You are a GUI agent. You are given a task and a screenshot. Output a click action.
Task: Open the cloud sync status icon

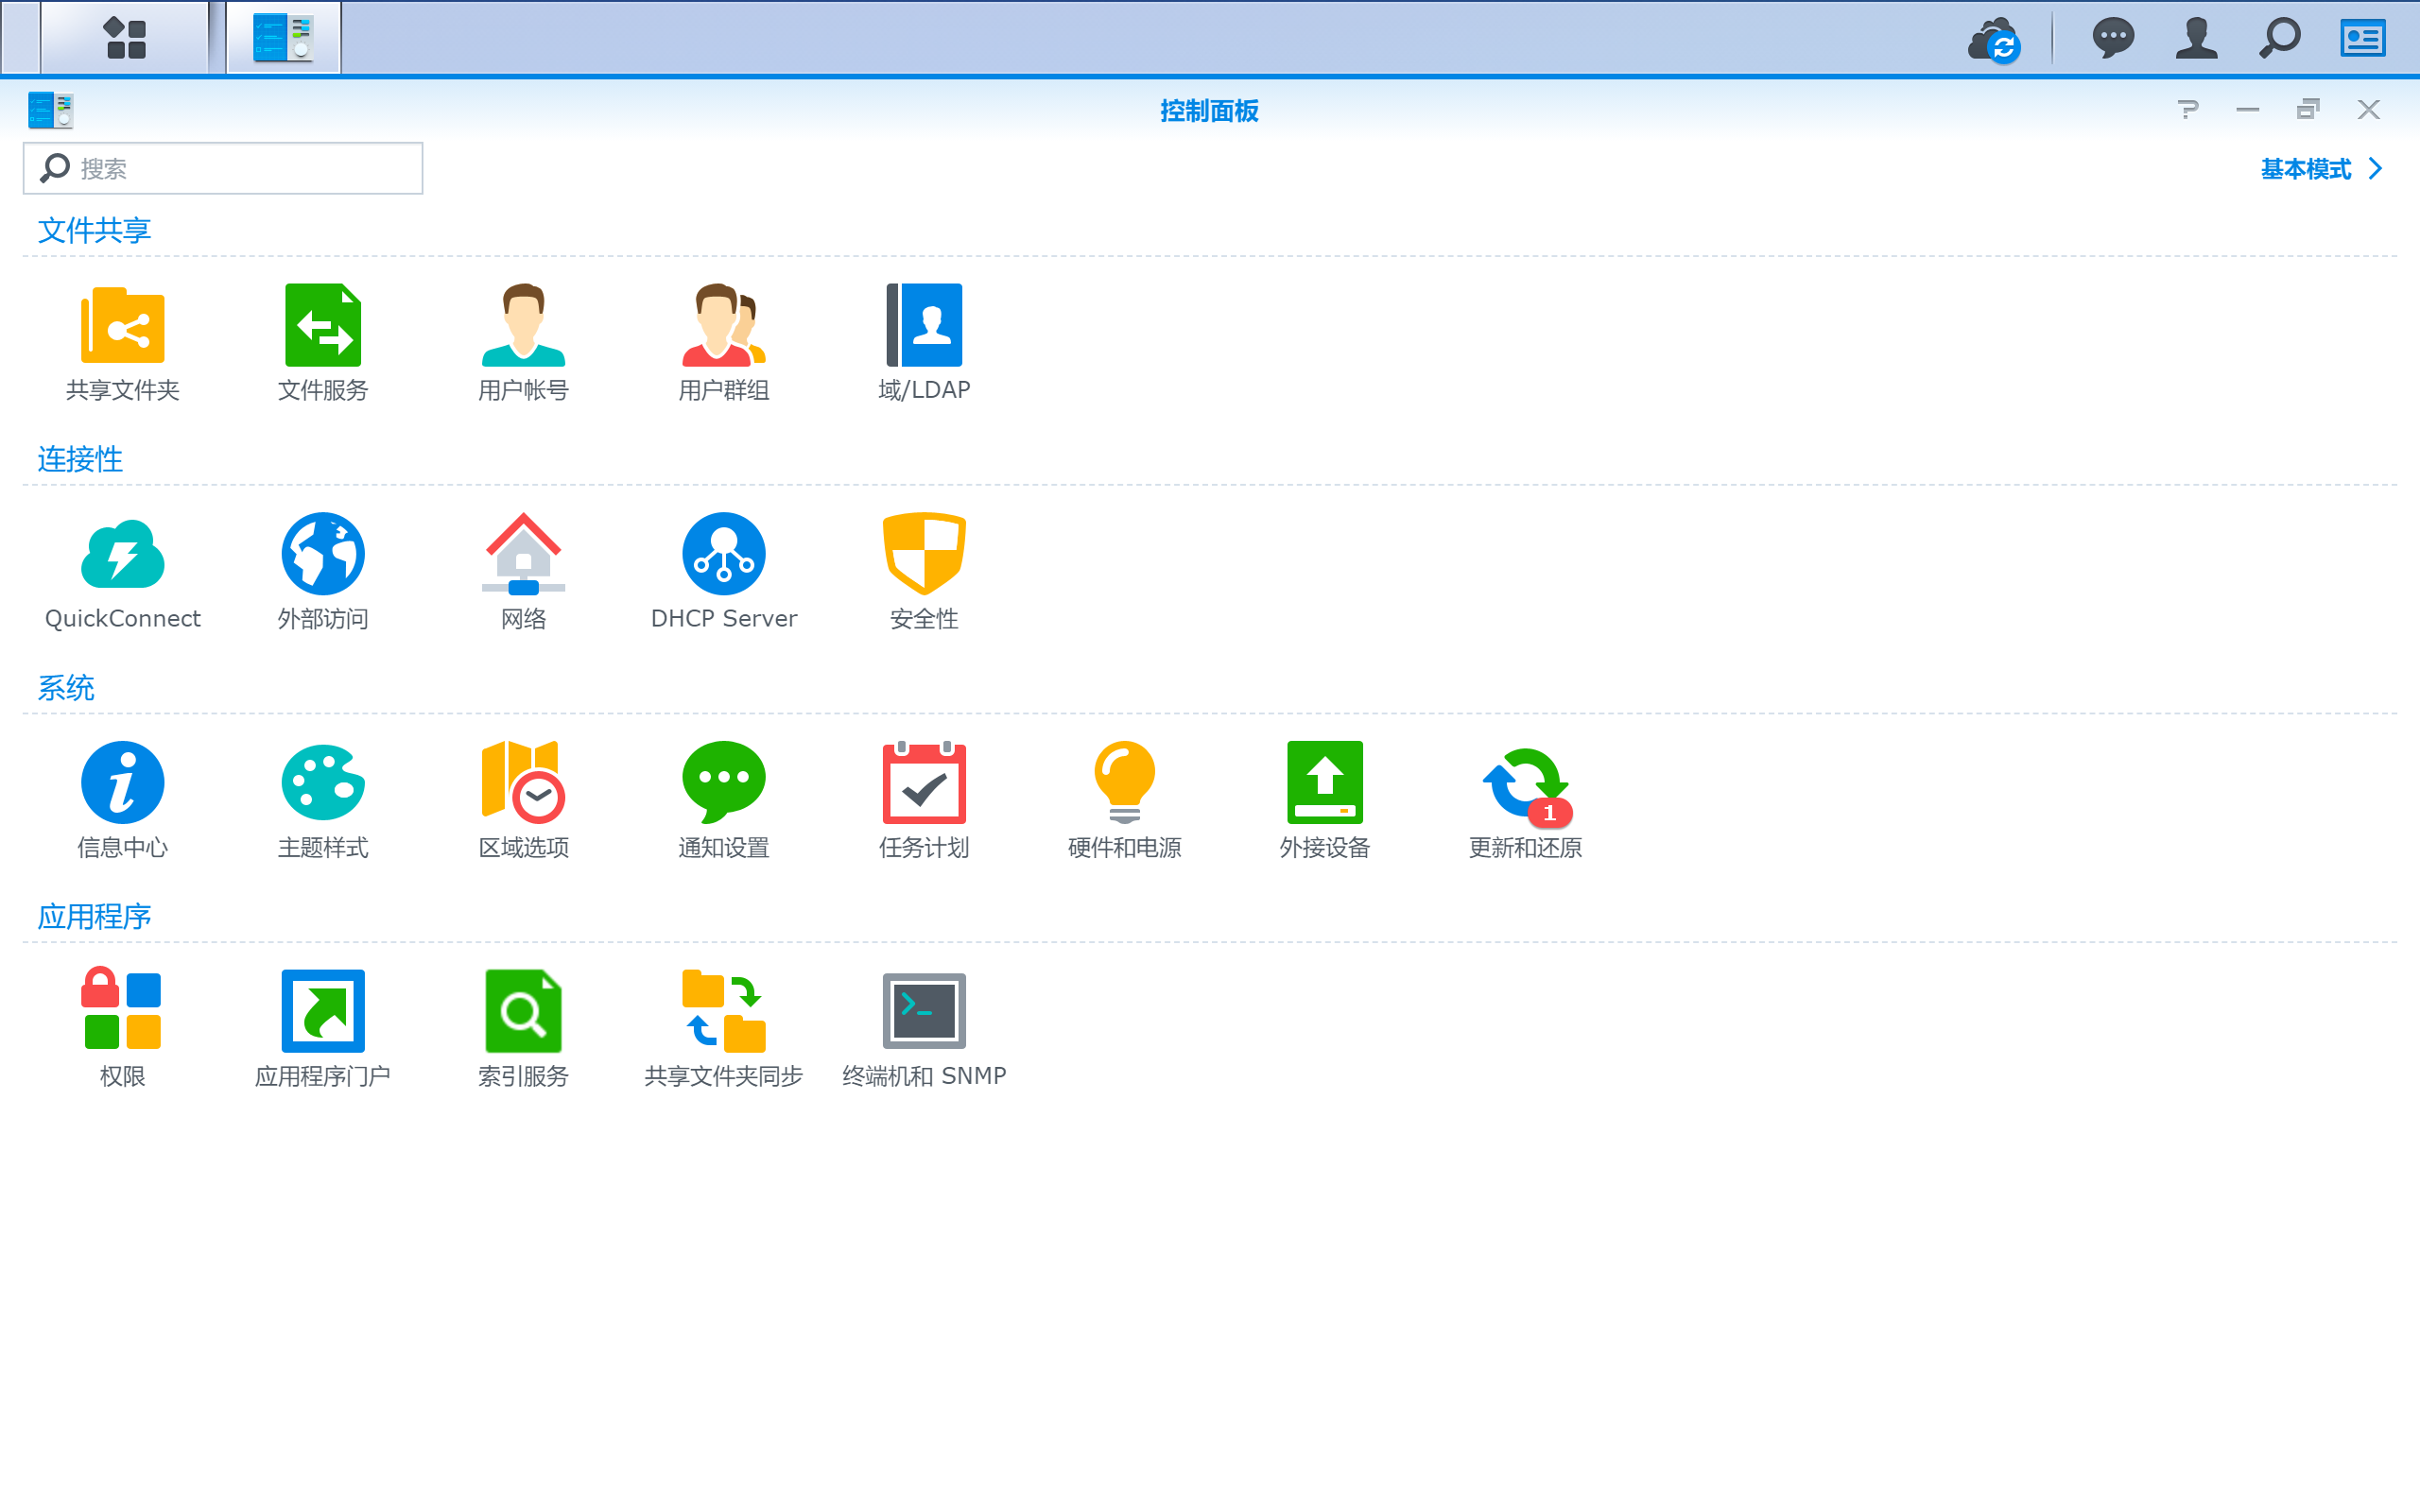click(x=1994, y=39)
